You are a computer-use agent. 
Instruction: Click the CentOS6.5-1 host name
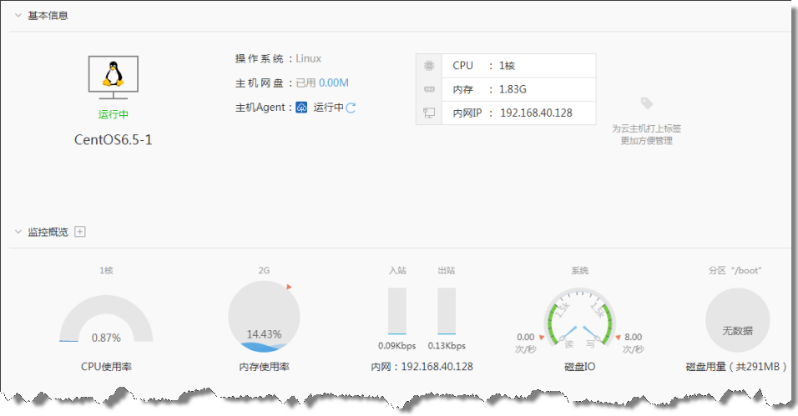coord(114,140)
